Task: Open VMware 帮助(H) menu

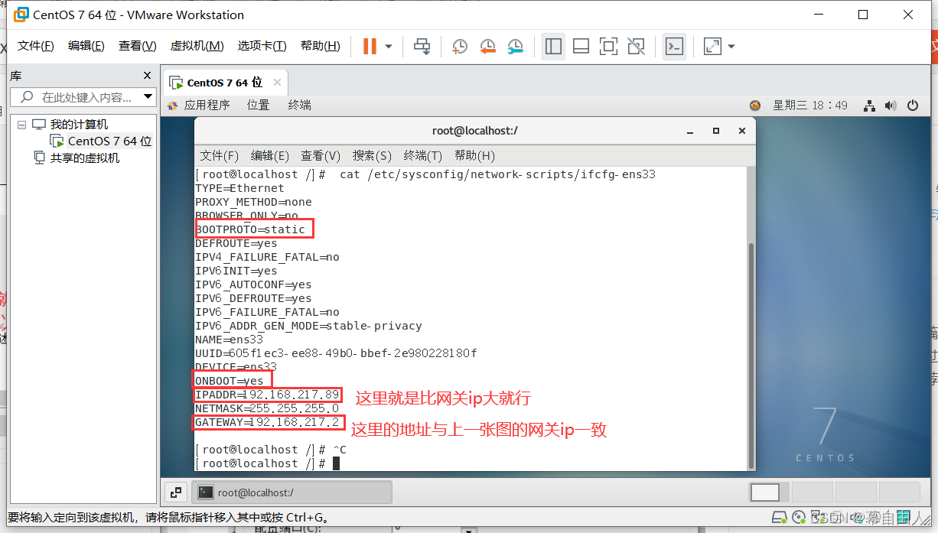Action: click(321, 46)
